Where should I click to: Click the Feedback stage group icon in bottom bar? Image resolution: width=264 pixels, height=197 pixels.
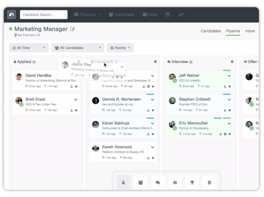pyautogui.click(x=141, y=182)
